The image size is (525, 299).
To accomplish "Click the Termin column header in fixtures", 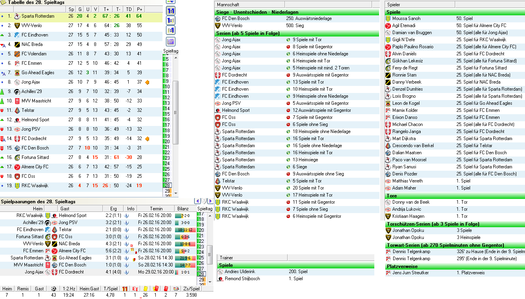I will pyautogui.click(x=156, y=209).
